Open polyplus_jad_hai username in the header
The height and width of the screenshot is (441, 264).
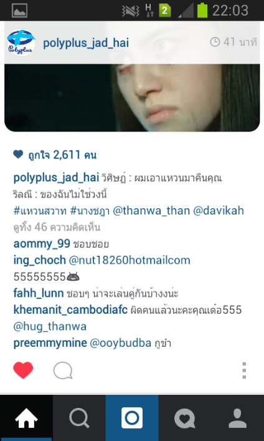(x=86, y=43)
